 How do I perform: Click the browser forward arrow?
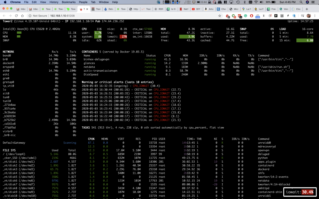[10, 16]
